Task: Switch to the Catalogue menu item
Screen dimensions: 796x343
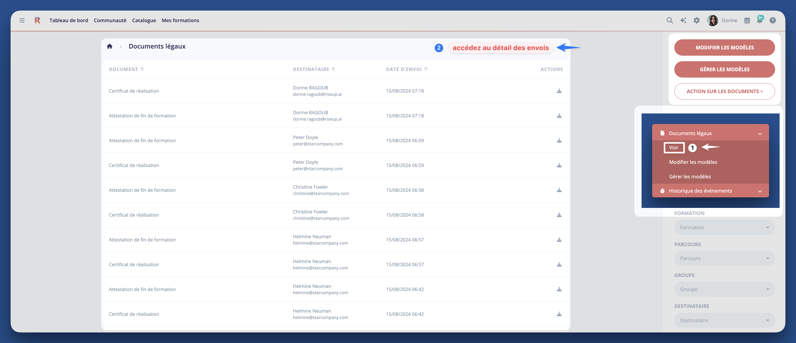Action: pyautogui.click(x=144, y=20)
